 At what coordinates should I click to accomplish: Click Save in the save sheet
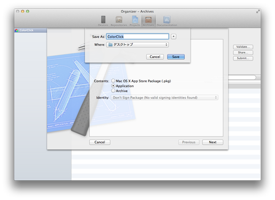click(176, 57)
